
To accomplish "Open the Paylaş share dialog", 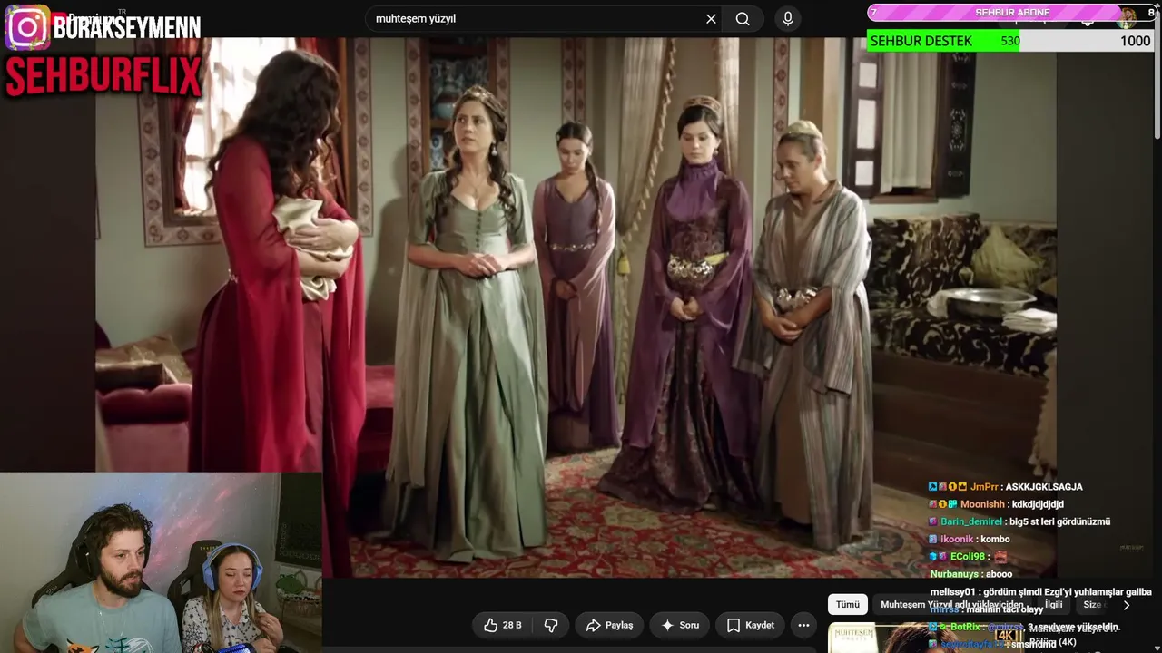I will pyautogui.click(x=609, y=625).
